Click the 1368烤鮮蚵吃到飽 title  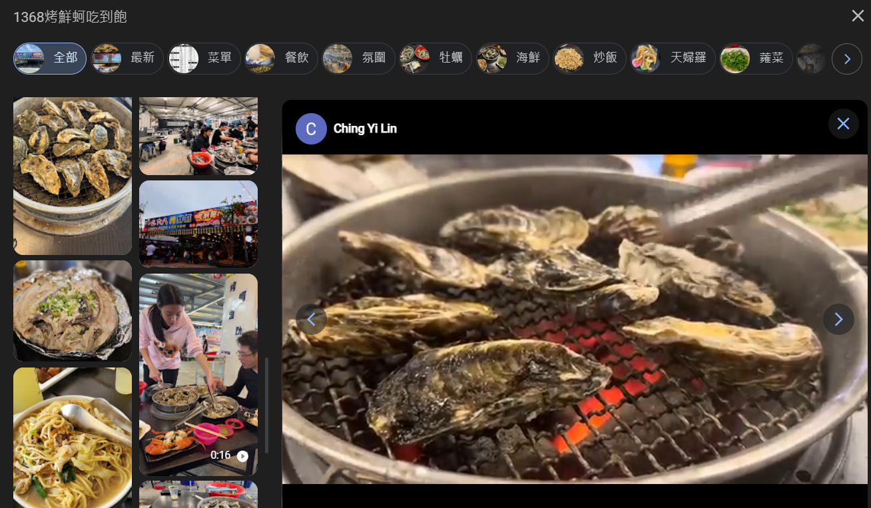(x=70, y=17)
